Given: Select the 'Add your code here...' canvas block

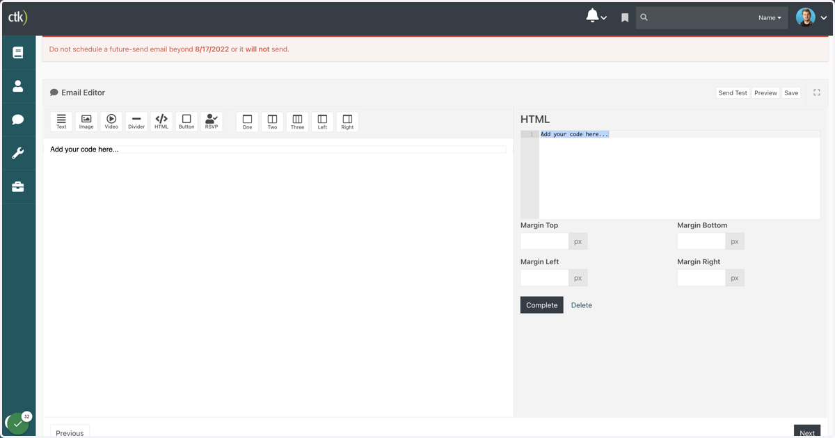Looking at the screenshot, I should click(x=278, y=149).
